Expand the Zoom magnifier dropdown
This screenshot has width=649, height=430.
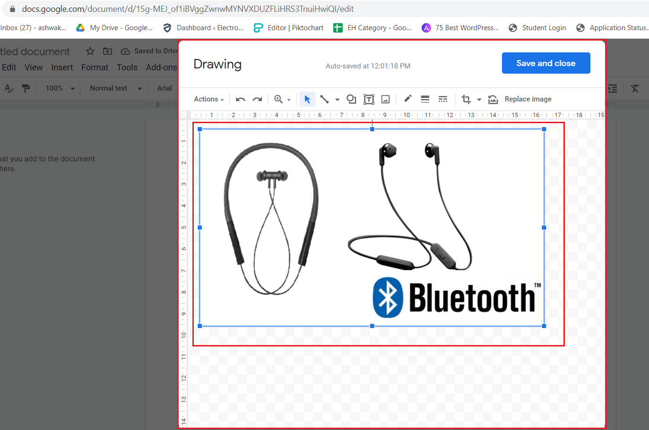(289, 100)
